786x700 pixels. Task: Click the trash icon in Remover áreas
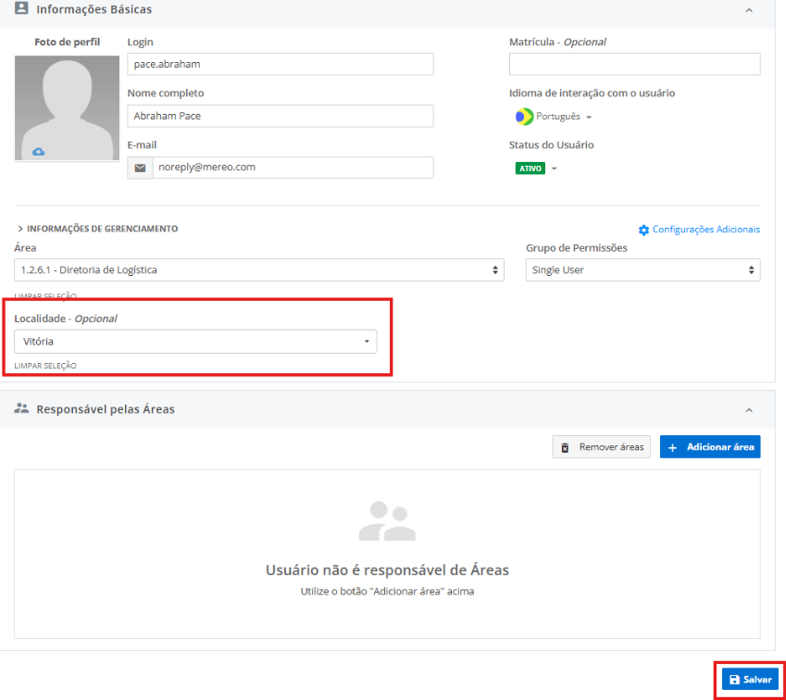566,447
